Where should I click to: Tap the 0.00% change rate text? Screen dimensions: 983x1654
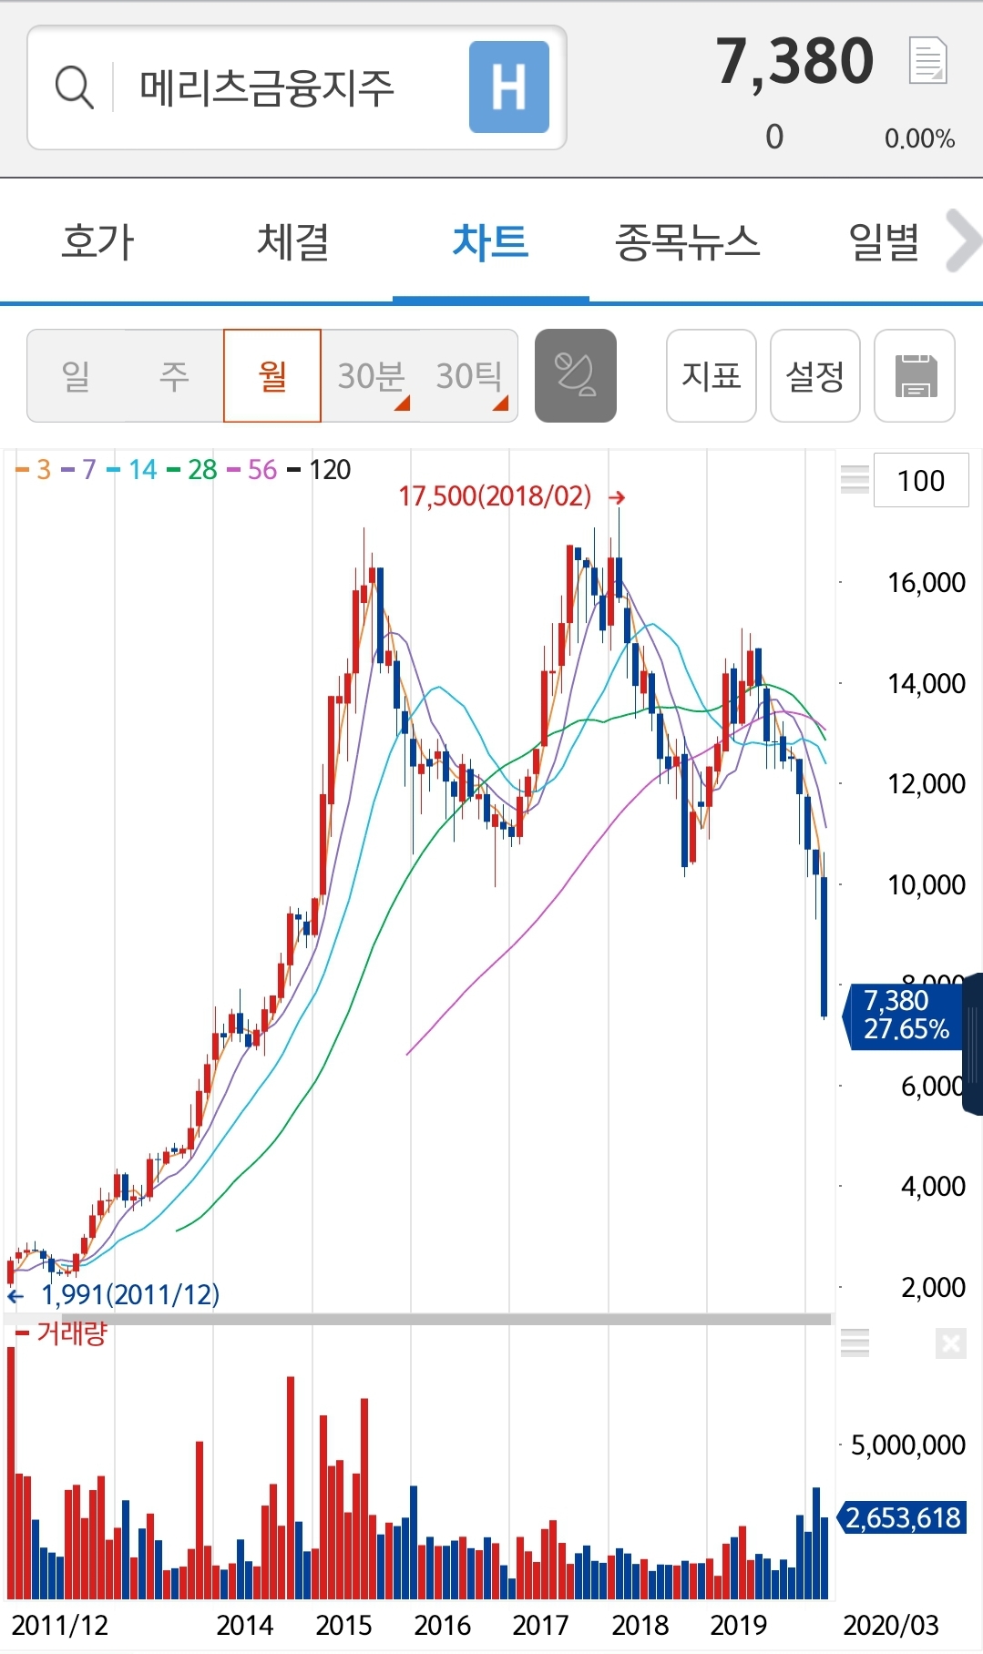coord(919,138)
